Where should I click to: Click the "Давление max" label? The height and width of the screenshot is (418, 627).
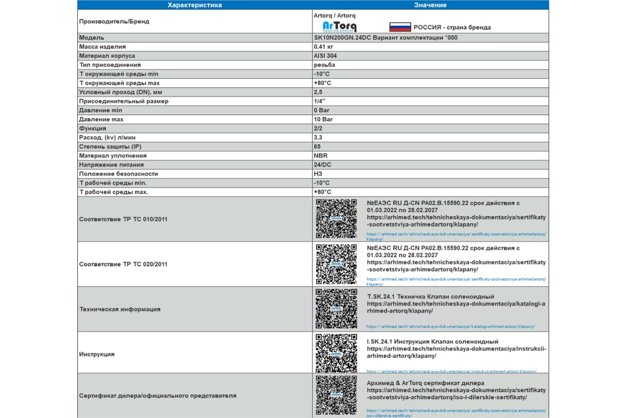click(102, 119)
